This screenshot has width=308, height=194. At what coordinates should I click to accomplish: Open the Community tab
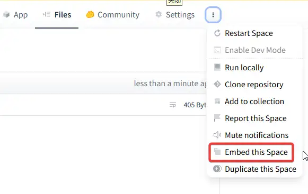113,15
